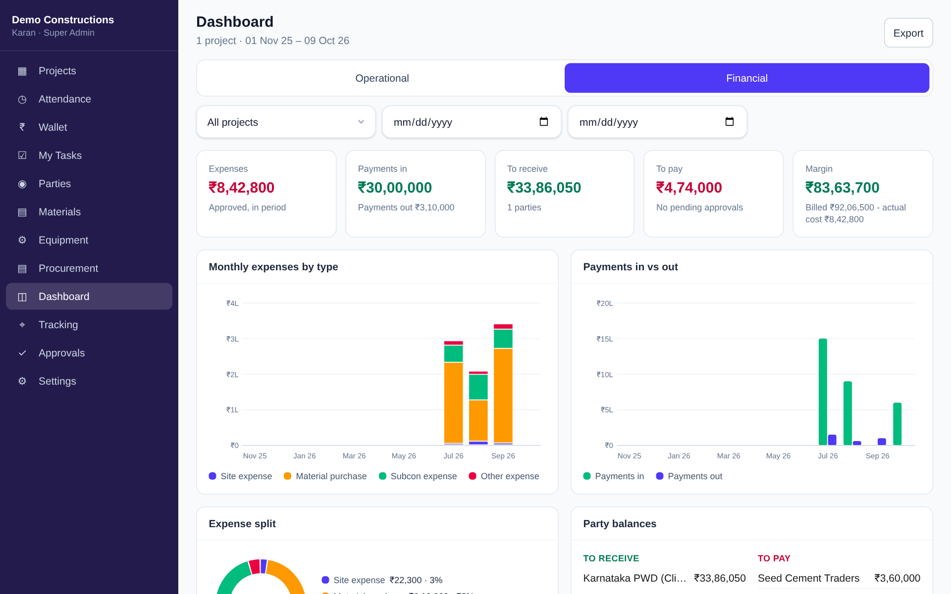Open Procurement from the sidebar

[x=89, y=268]
